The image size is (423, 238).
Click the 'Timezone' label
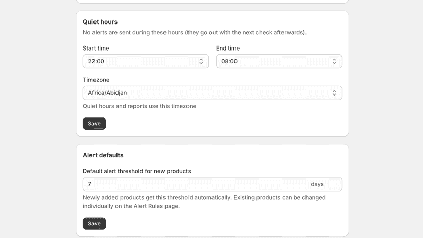click(x=96, y=80)
